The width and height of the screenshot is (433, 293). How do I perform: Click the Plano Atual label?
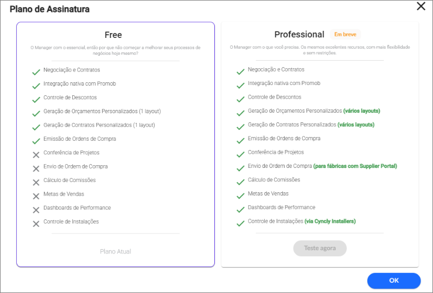pos(116,251)
